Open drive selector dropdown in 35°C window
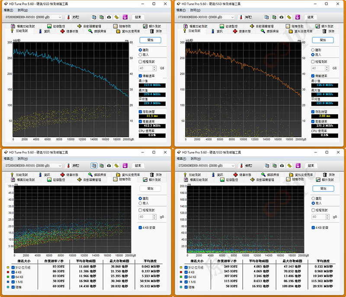Screen dimensions: 346x297 click(33, 17)
